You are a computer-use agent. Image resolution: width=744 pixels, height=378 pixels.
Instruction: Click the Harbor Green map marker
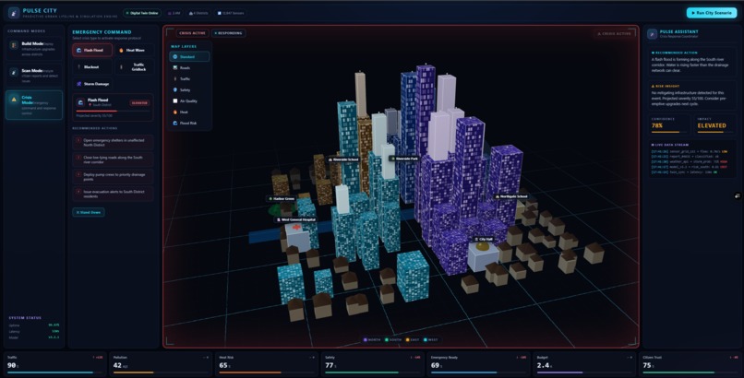click(282, 198)
